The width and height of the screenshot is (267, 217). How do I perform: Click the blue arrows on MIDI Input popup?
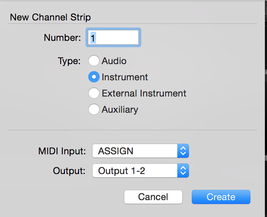point(183,151)
